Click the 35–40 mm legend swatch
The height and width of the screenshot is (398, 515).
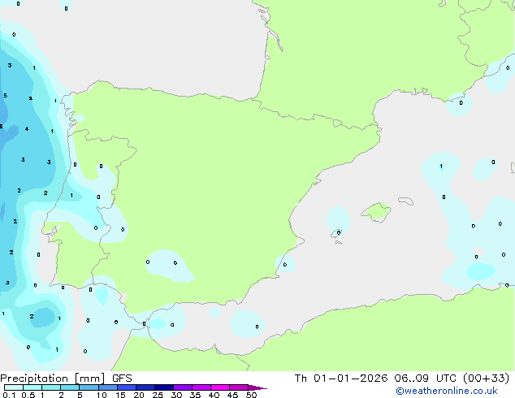click(201, 387)
